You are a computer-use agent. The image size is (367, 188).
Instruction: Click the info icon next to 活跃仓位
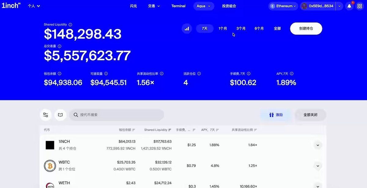[x=199, y=74]
